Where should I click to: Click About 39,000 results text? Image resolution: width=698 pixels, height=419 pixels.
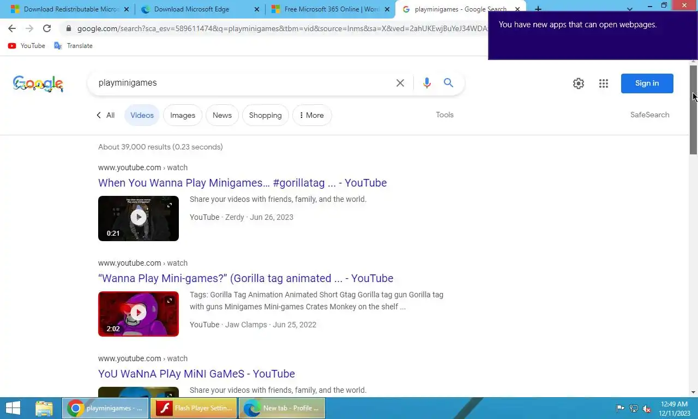pyautogui.click(x=160, y=147)
